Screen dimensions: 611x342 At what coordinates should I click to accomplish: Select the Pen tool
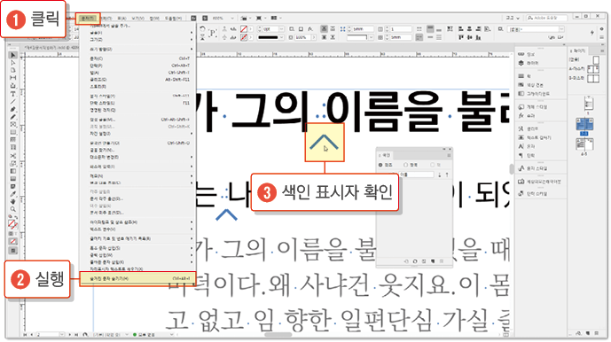pyautogui.click(x=13, y=110)
